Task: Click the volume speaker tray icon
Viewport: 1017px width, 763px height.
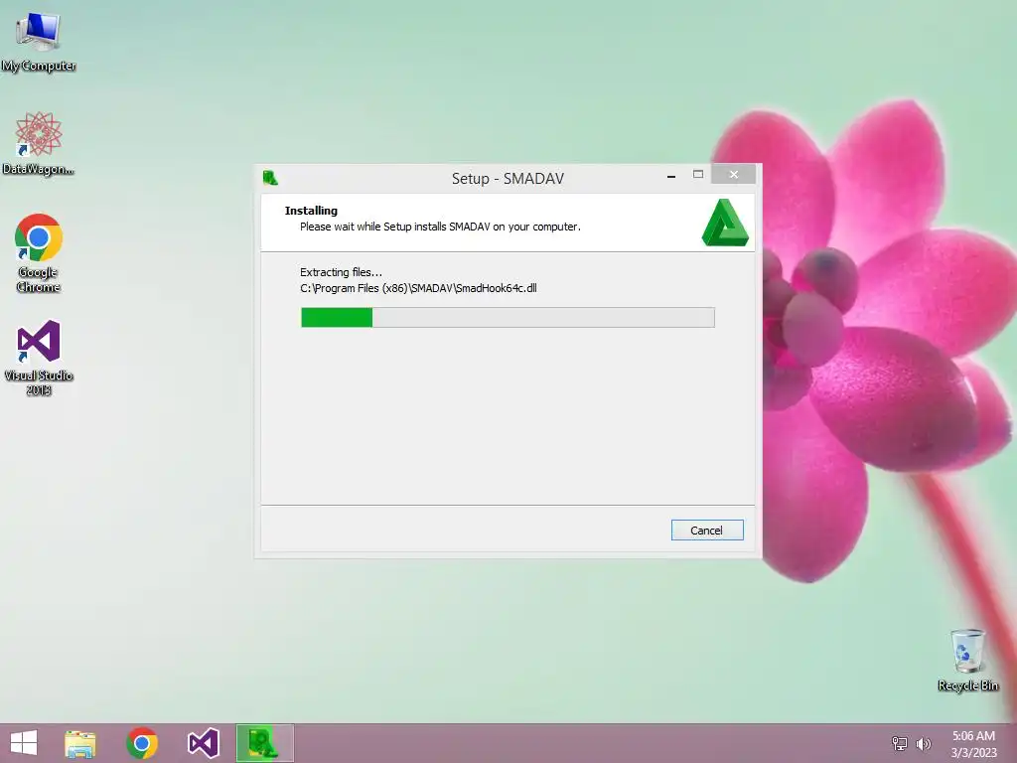Action: point(923,743)
